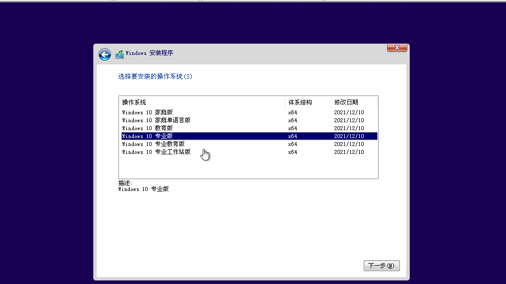
Task: Select highlighted Windows 10 专业版 row
Action: click(x=249, y=136)
